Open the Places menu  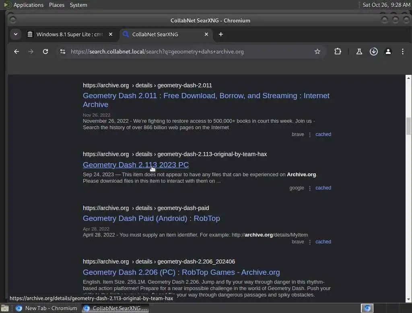pos(56,5)
